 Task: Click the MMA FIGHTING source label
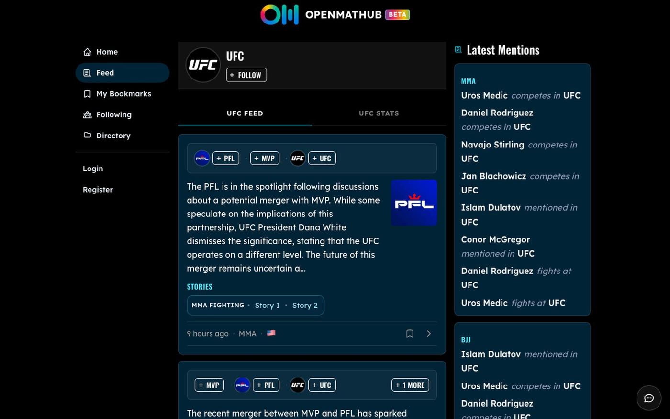point(218,305)
